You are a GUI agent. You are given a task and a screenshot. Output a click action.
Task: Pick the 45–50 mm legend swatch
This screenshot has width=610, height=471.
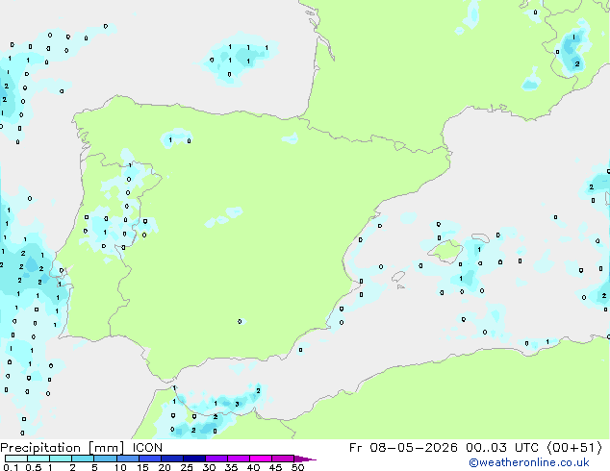point(283,459)
